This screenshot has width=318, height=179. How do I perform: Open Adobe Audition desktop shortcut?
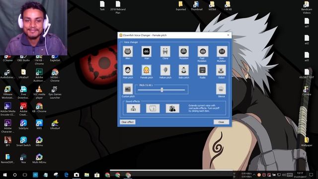(39, 75)
